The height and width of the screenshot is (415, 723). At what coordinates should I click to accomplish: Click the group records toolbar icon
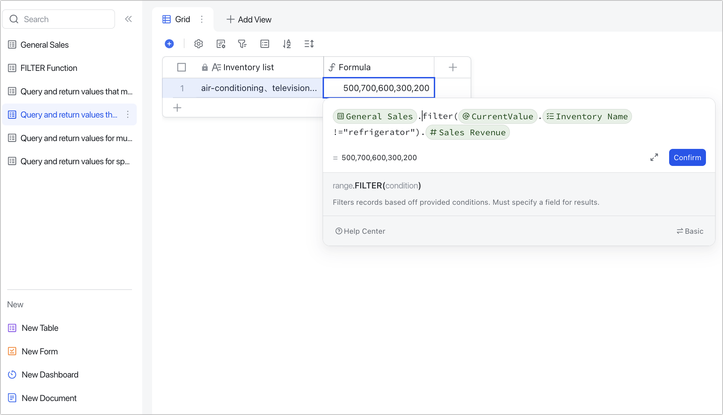point(265,44)
